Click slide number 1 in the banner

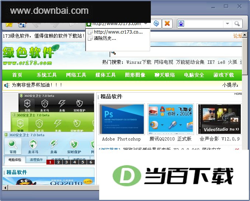point(50,162)
